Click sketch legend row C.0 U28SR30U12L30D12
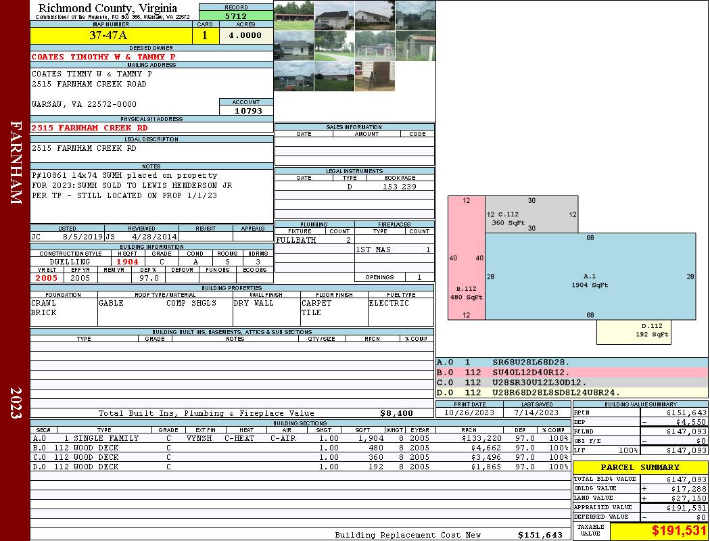The image size is (710, 541). click(572, 382)
